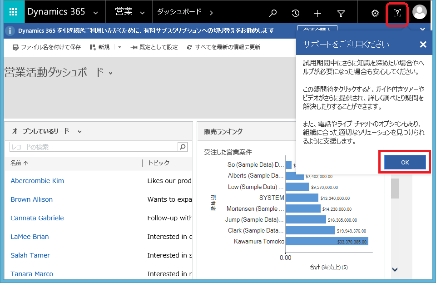Click the vertical scrollbar thumb
The width and height of the screenshot is (436, 283).
tap(395, 188)
